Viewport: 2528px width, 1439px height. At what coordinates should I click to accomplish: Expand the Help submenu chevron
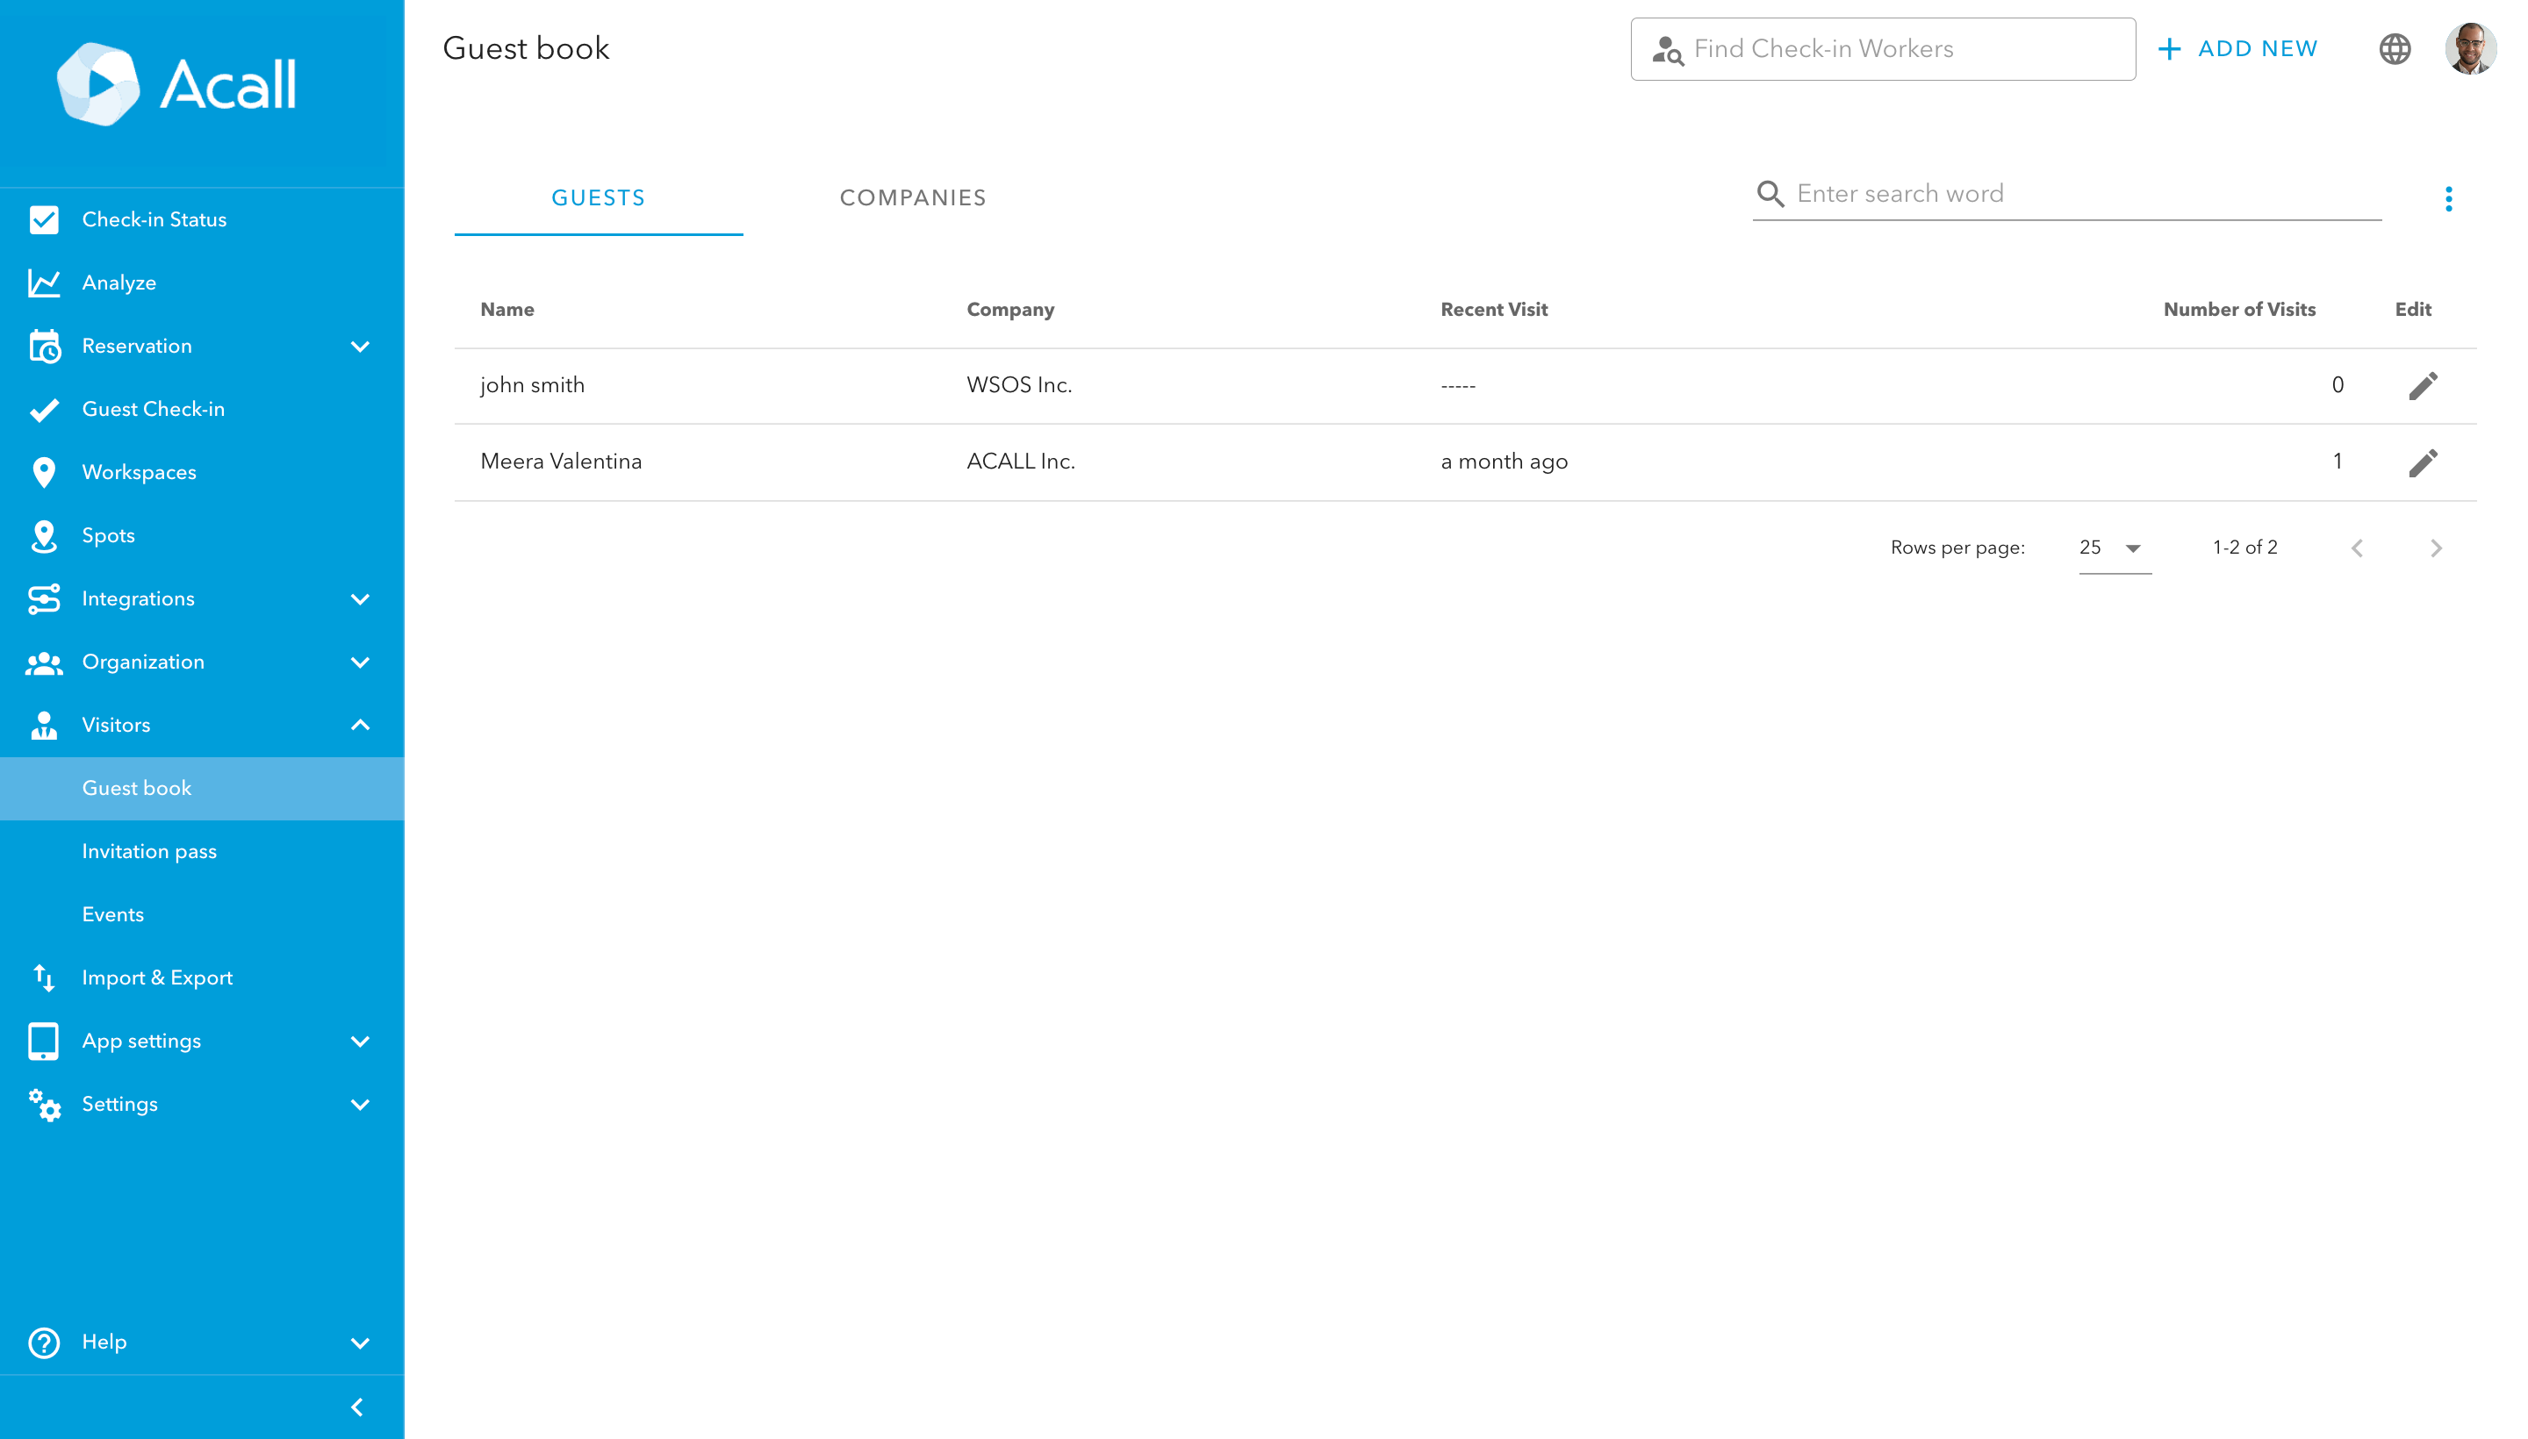coord(360,1342)
